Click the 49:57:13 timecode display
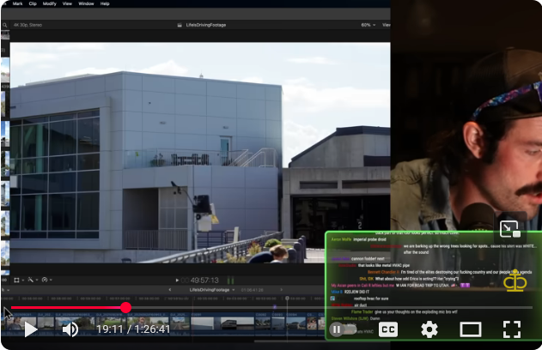Viewport: 542px width, 350px height. coord(204,280)
